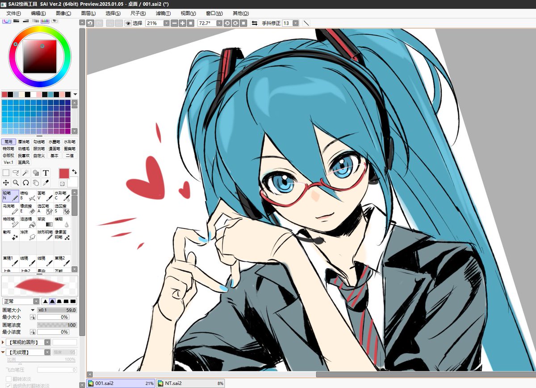536x388 pixels.
Task: Collapse the texture settings triangle
Action: tap(3, 352)
